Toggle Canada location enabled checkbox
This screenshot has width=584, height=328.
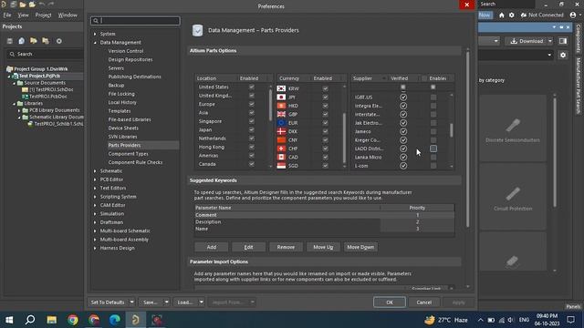point(252,164)
